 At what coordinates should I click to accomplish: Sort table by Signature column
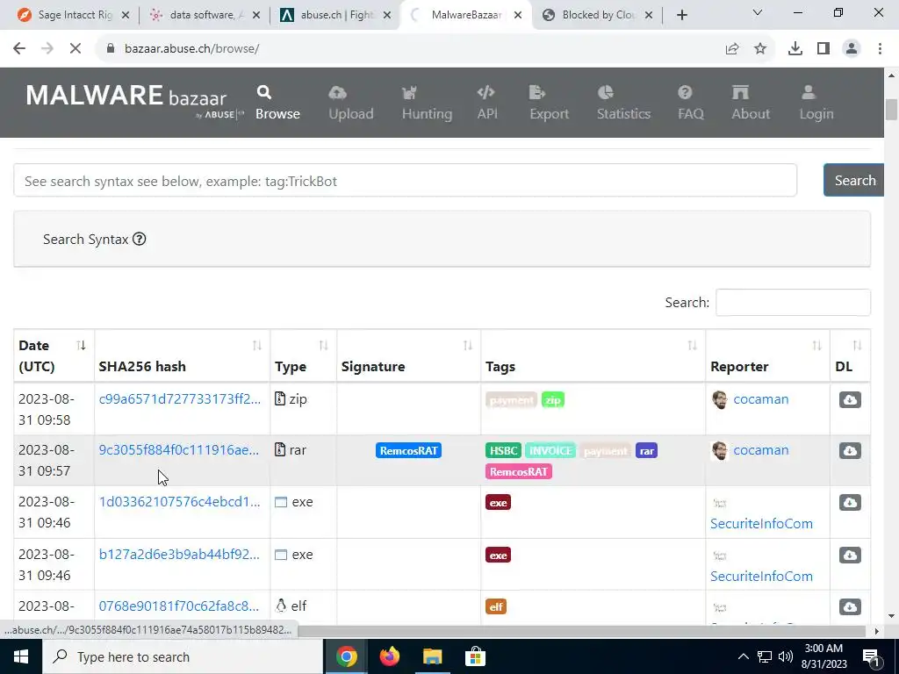409,356
